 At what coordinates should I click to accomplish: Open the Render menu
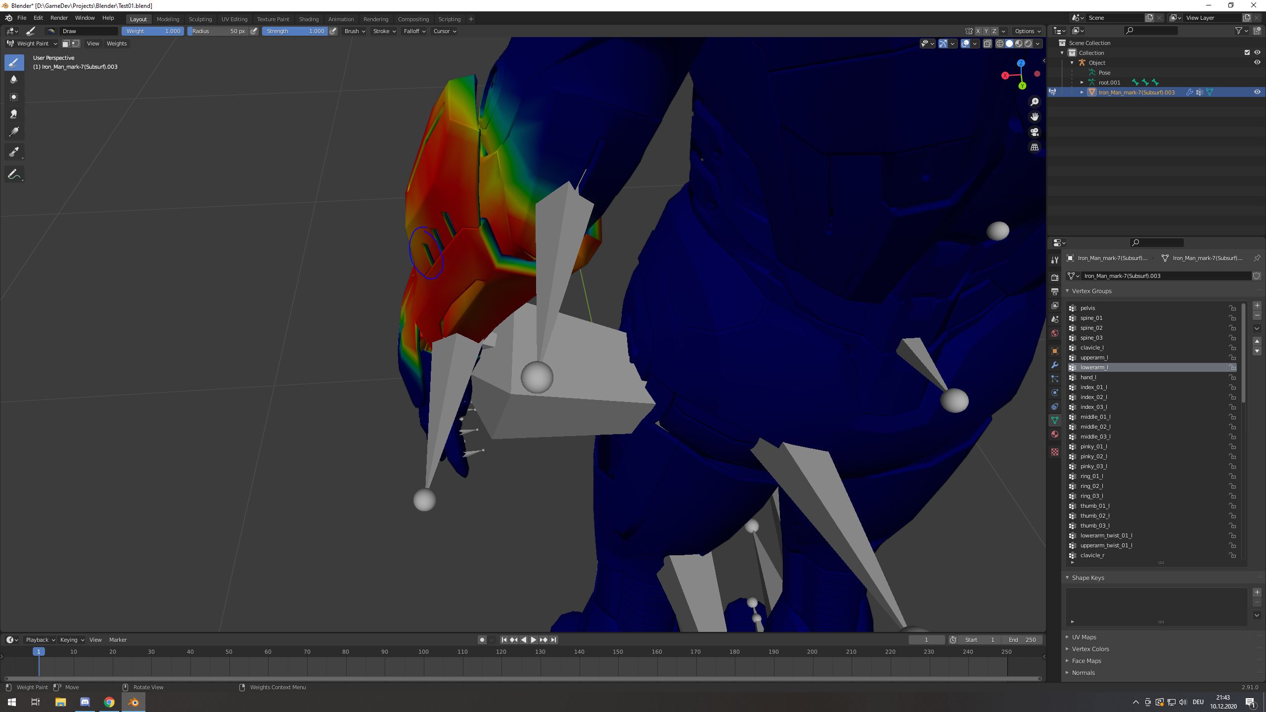click(59, 18)
